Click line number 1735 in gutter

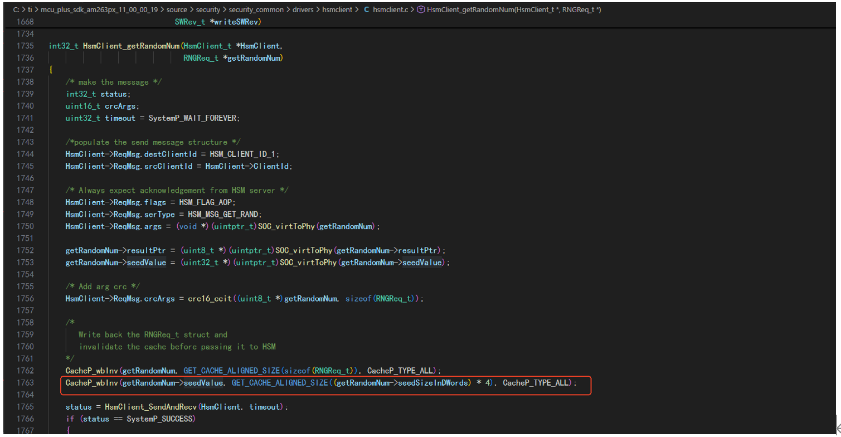pyautogui.click(x=26, y=46)
